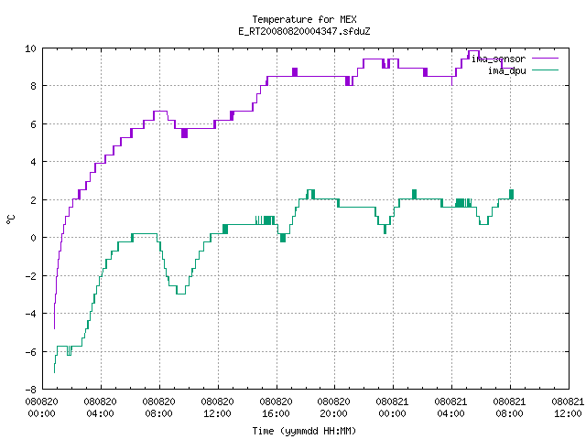
Task: Click the y-axis label '-4'
Action: point(30,314)
